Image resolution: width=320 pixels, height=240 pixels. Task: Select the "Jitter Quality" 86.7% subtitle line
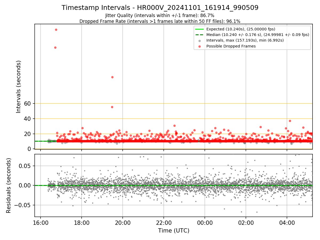(x=160, y=15)
